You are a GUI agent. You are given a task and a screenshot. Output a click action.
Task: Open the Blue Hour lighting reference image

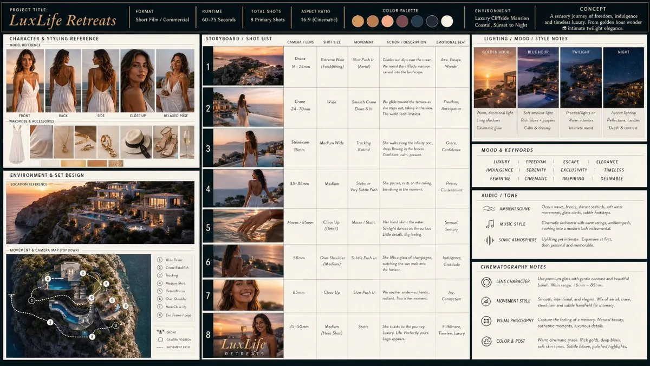(x=538, y=78)
